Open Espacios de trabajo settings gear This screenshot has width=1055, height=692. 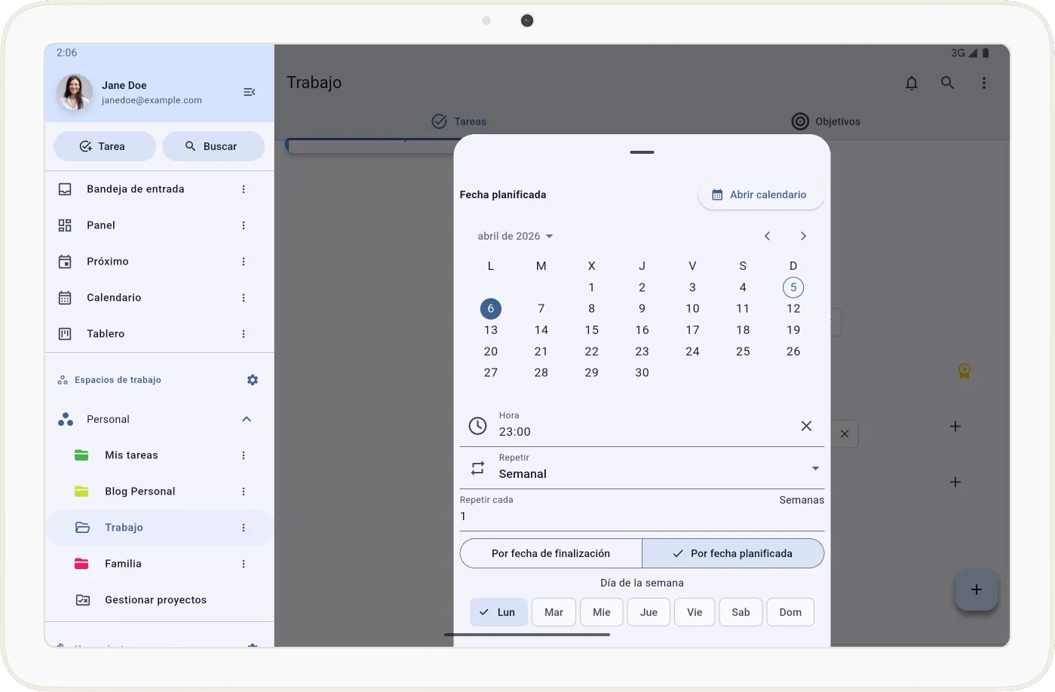(253, 380)
